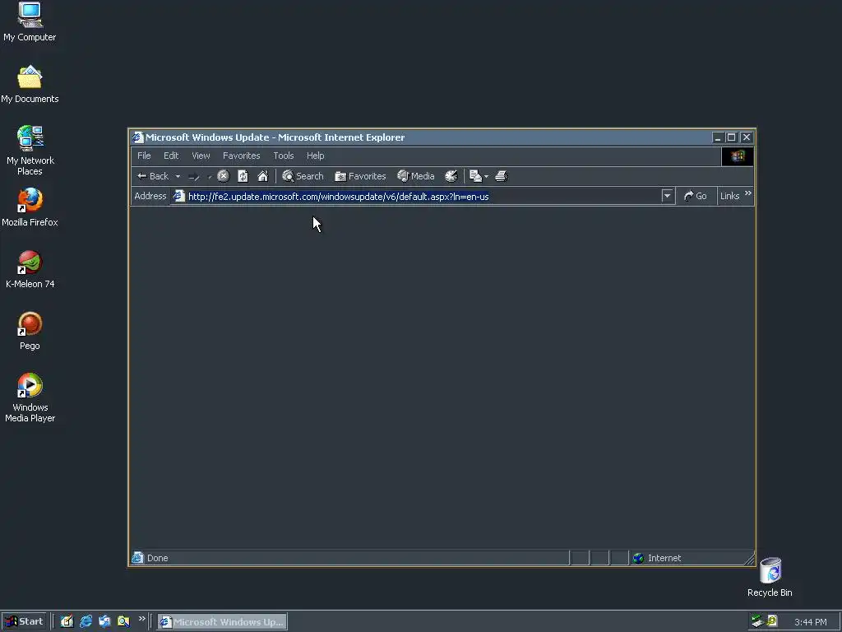
Task: Maximize the Internet Explorer window
Action: [731, 137]
